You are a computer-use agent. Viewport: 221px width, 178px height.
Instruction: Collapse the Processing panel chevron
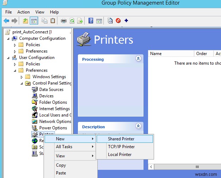[x=138, y=58]
